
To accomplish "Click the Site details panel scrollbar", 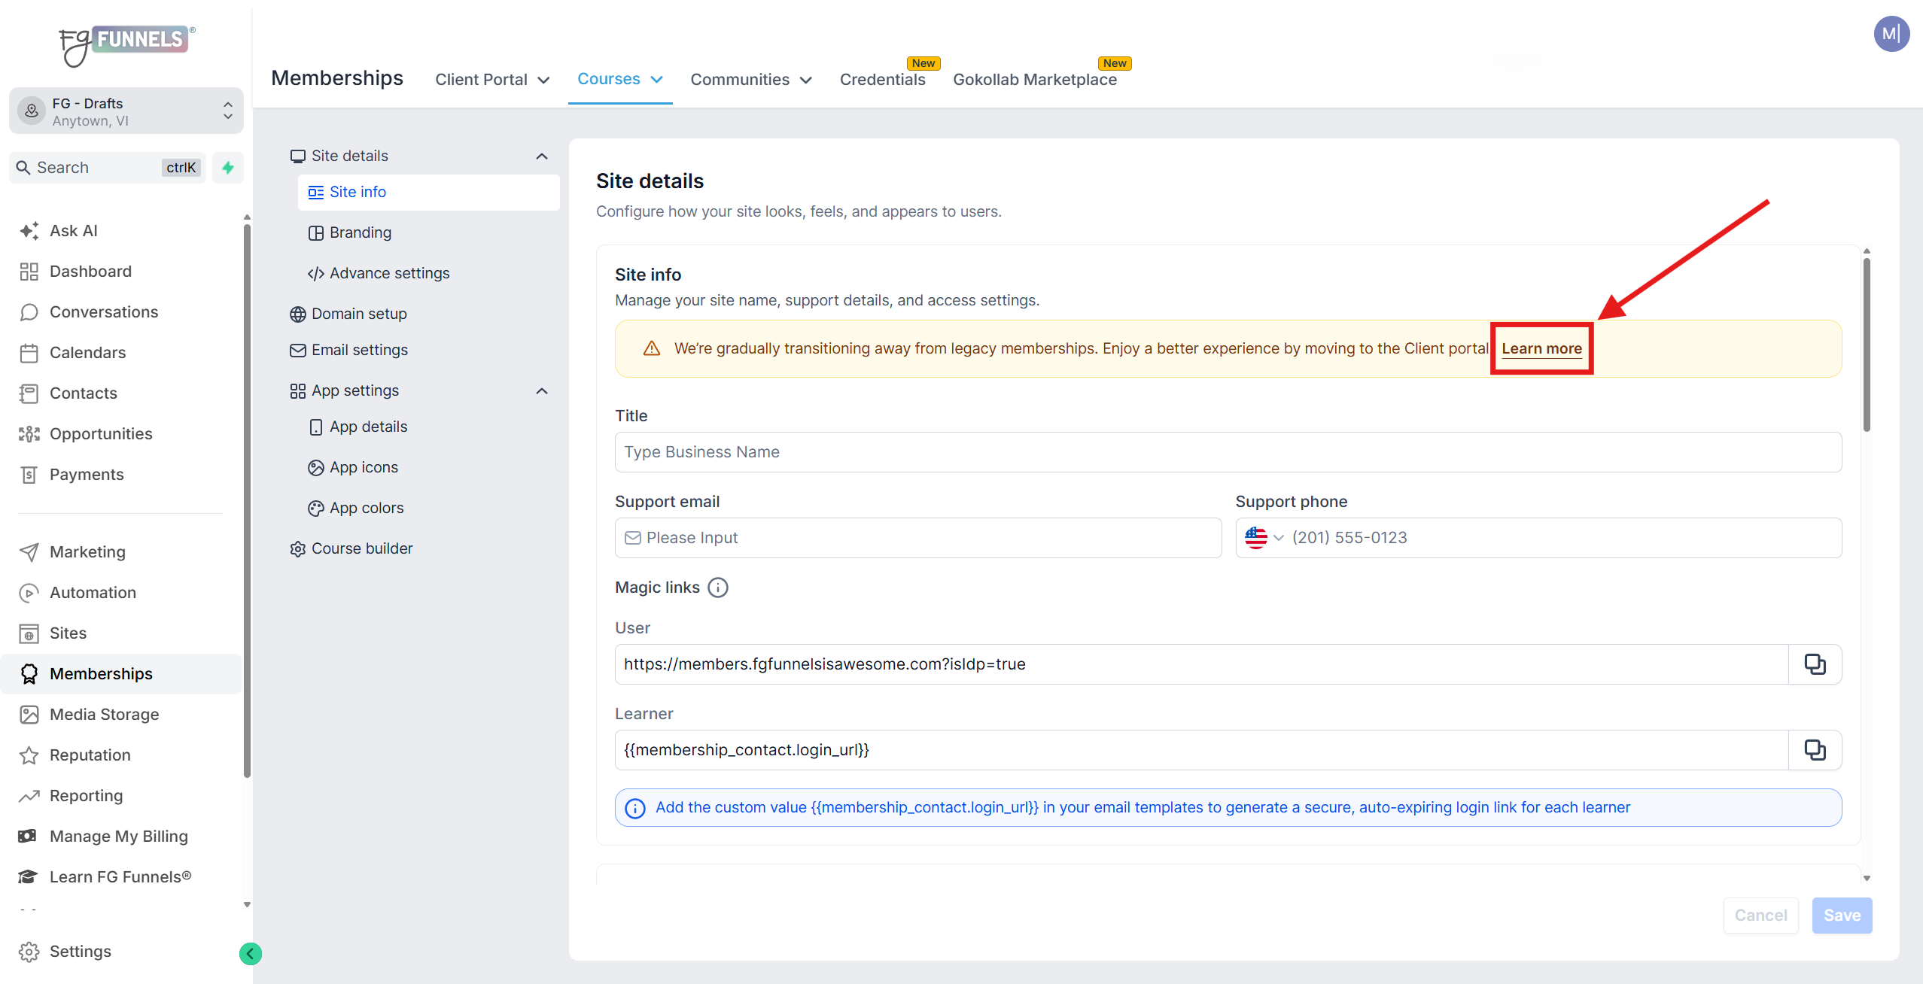I will coord(1867,345).
